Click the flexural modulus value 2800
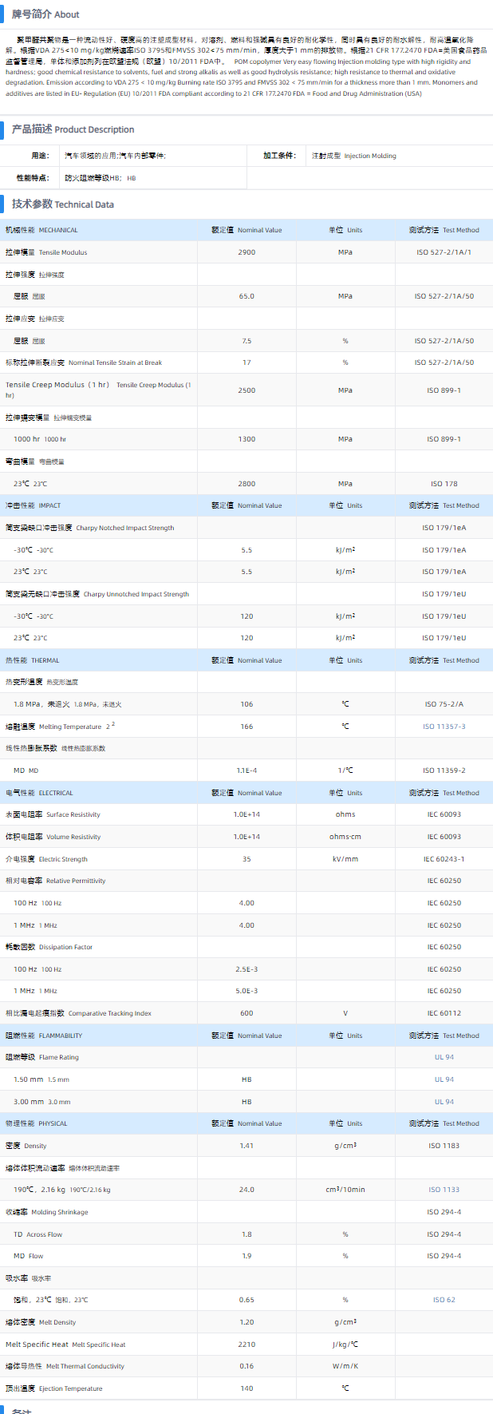Screen dimensions: 493x1414 tap(246, 484)
